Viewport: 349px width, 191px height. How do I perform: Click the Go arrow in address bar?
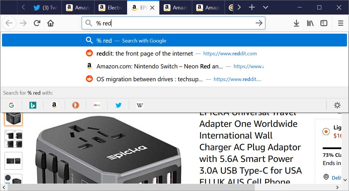point(259,23)
